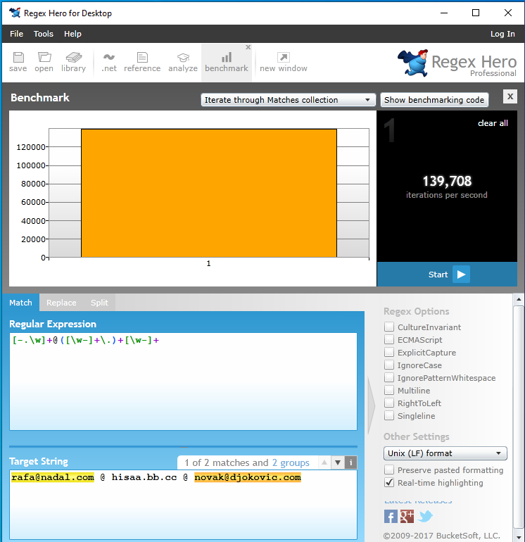The width and height of the screenshot is (525, 542).
Task: Click the orange benchmark bar in the chart
Action: pos(209,193)
